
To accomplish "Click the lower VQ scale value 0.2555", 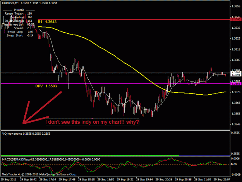I will pos(235,154).
